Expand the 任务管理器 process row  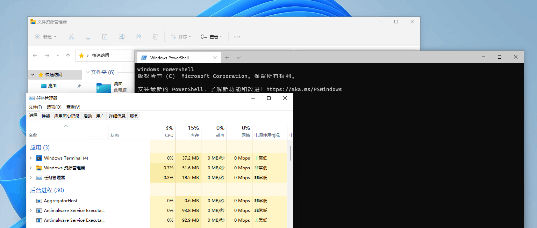pos(31,178)
